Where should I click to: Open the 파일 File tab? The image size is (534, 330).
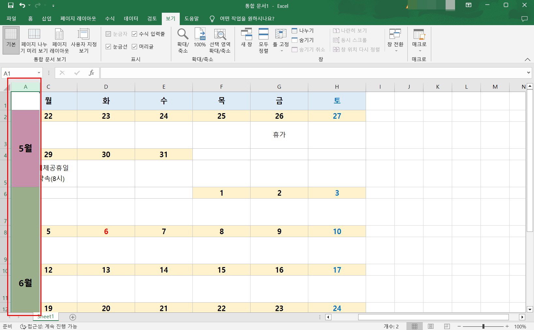(x=11, y=19)
